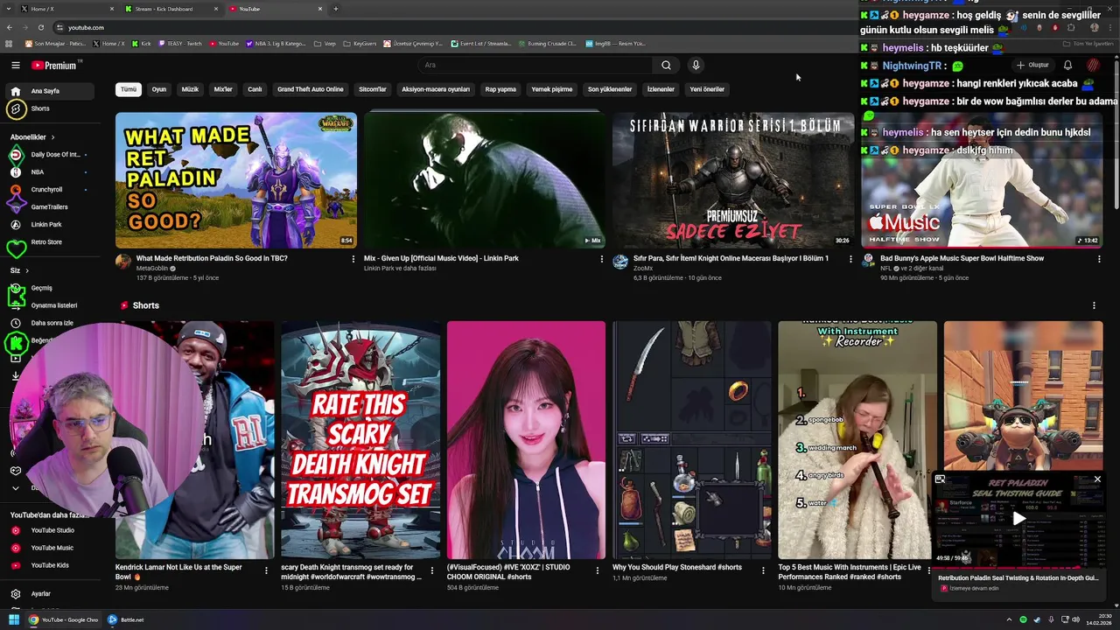
Task: Open the Rate This Scary Death Knight short thumbnail
Action: [360, 440]
